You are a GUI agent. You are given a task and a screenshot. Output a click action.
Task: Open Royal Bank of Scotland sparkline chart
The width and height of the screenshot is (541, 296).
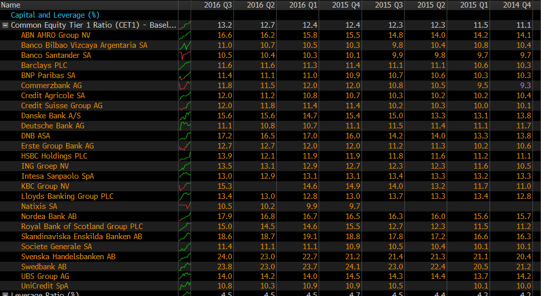tap(185, 227)
